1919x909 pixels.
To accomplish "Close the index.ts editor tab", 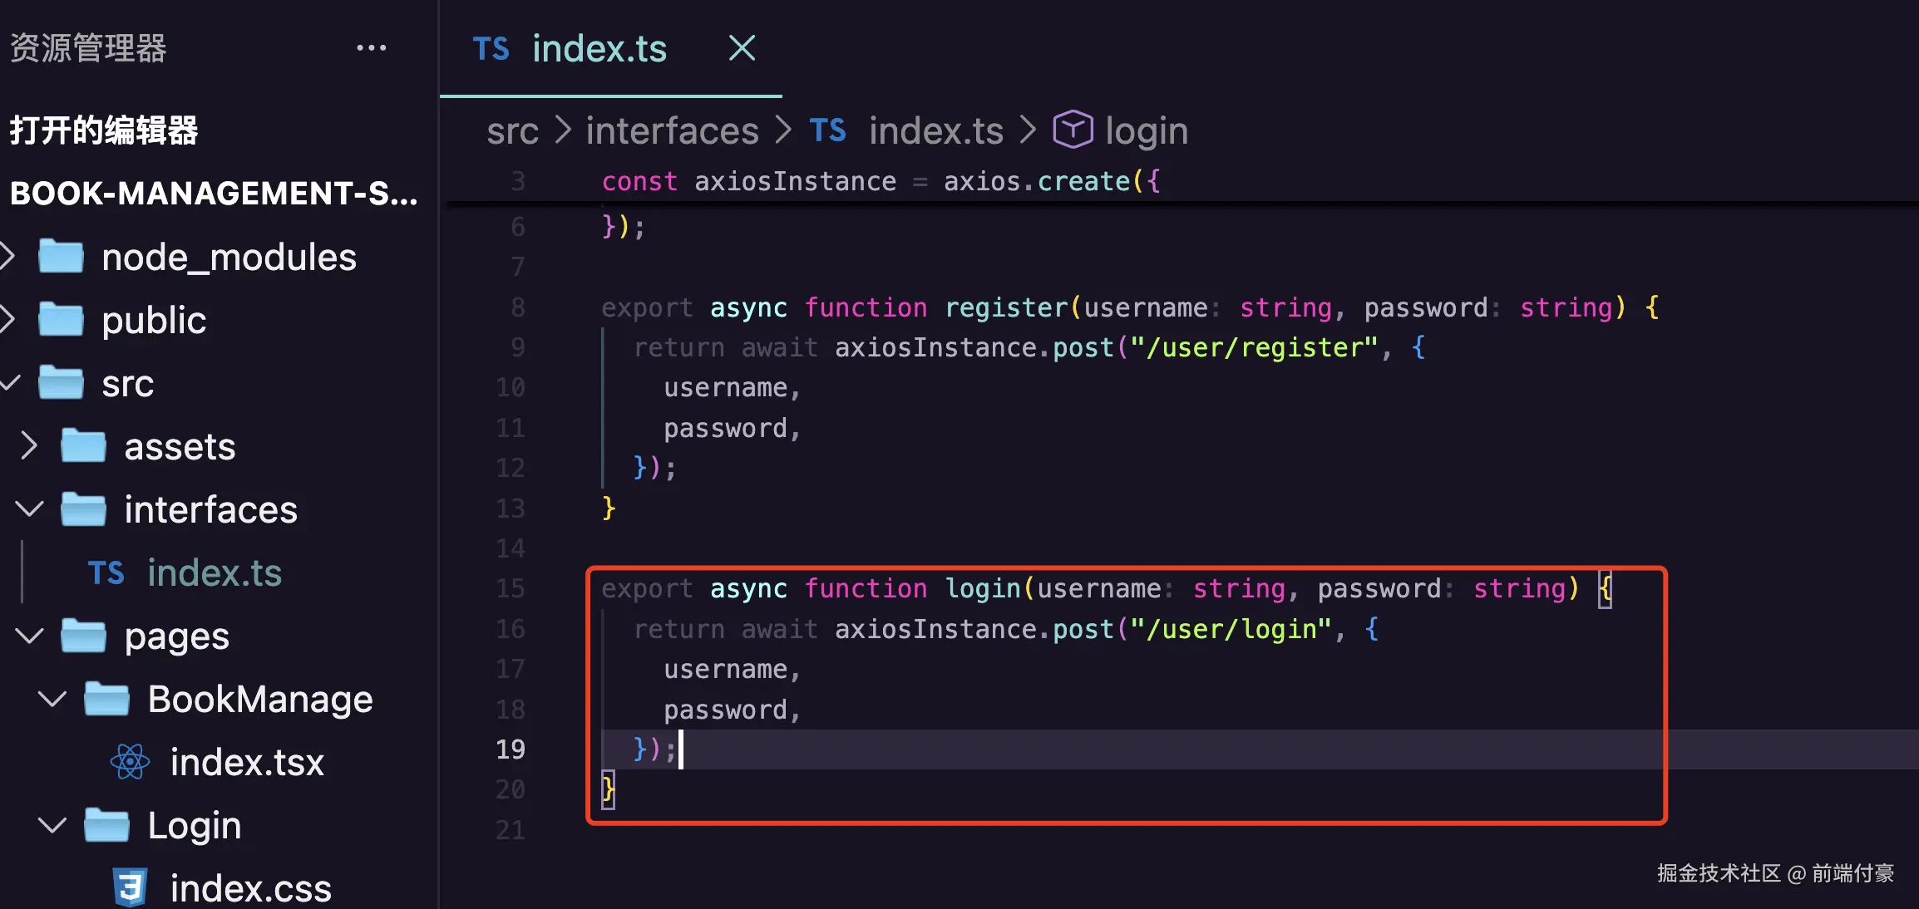I will [742, 48].
